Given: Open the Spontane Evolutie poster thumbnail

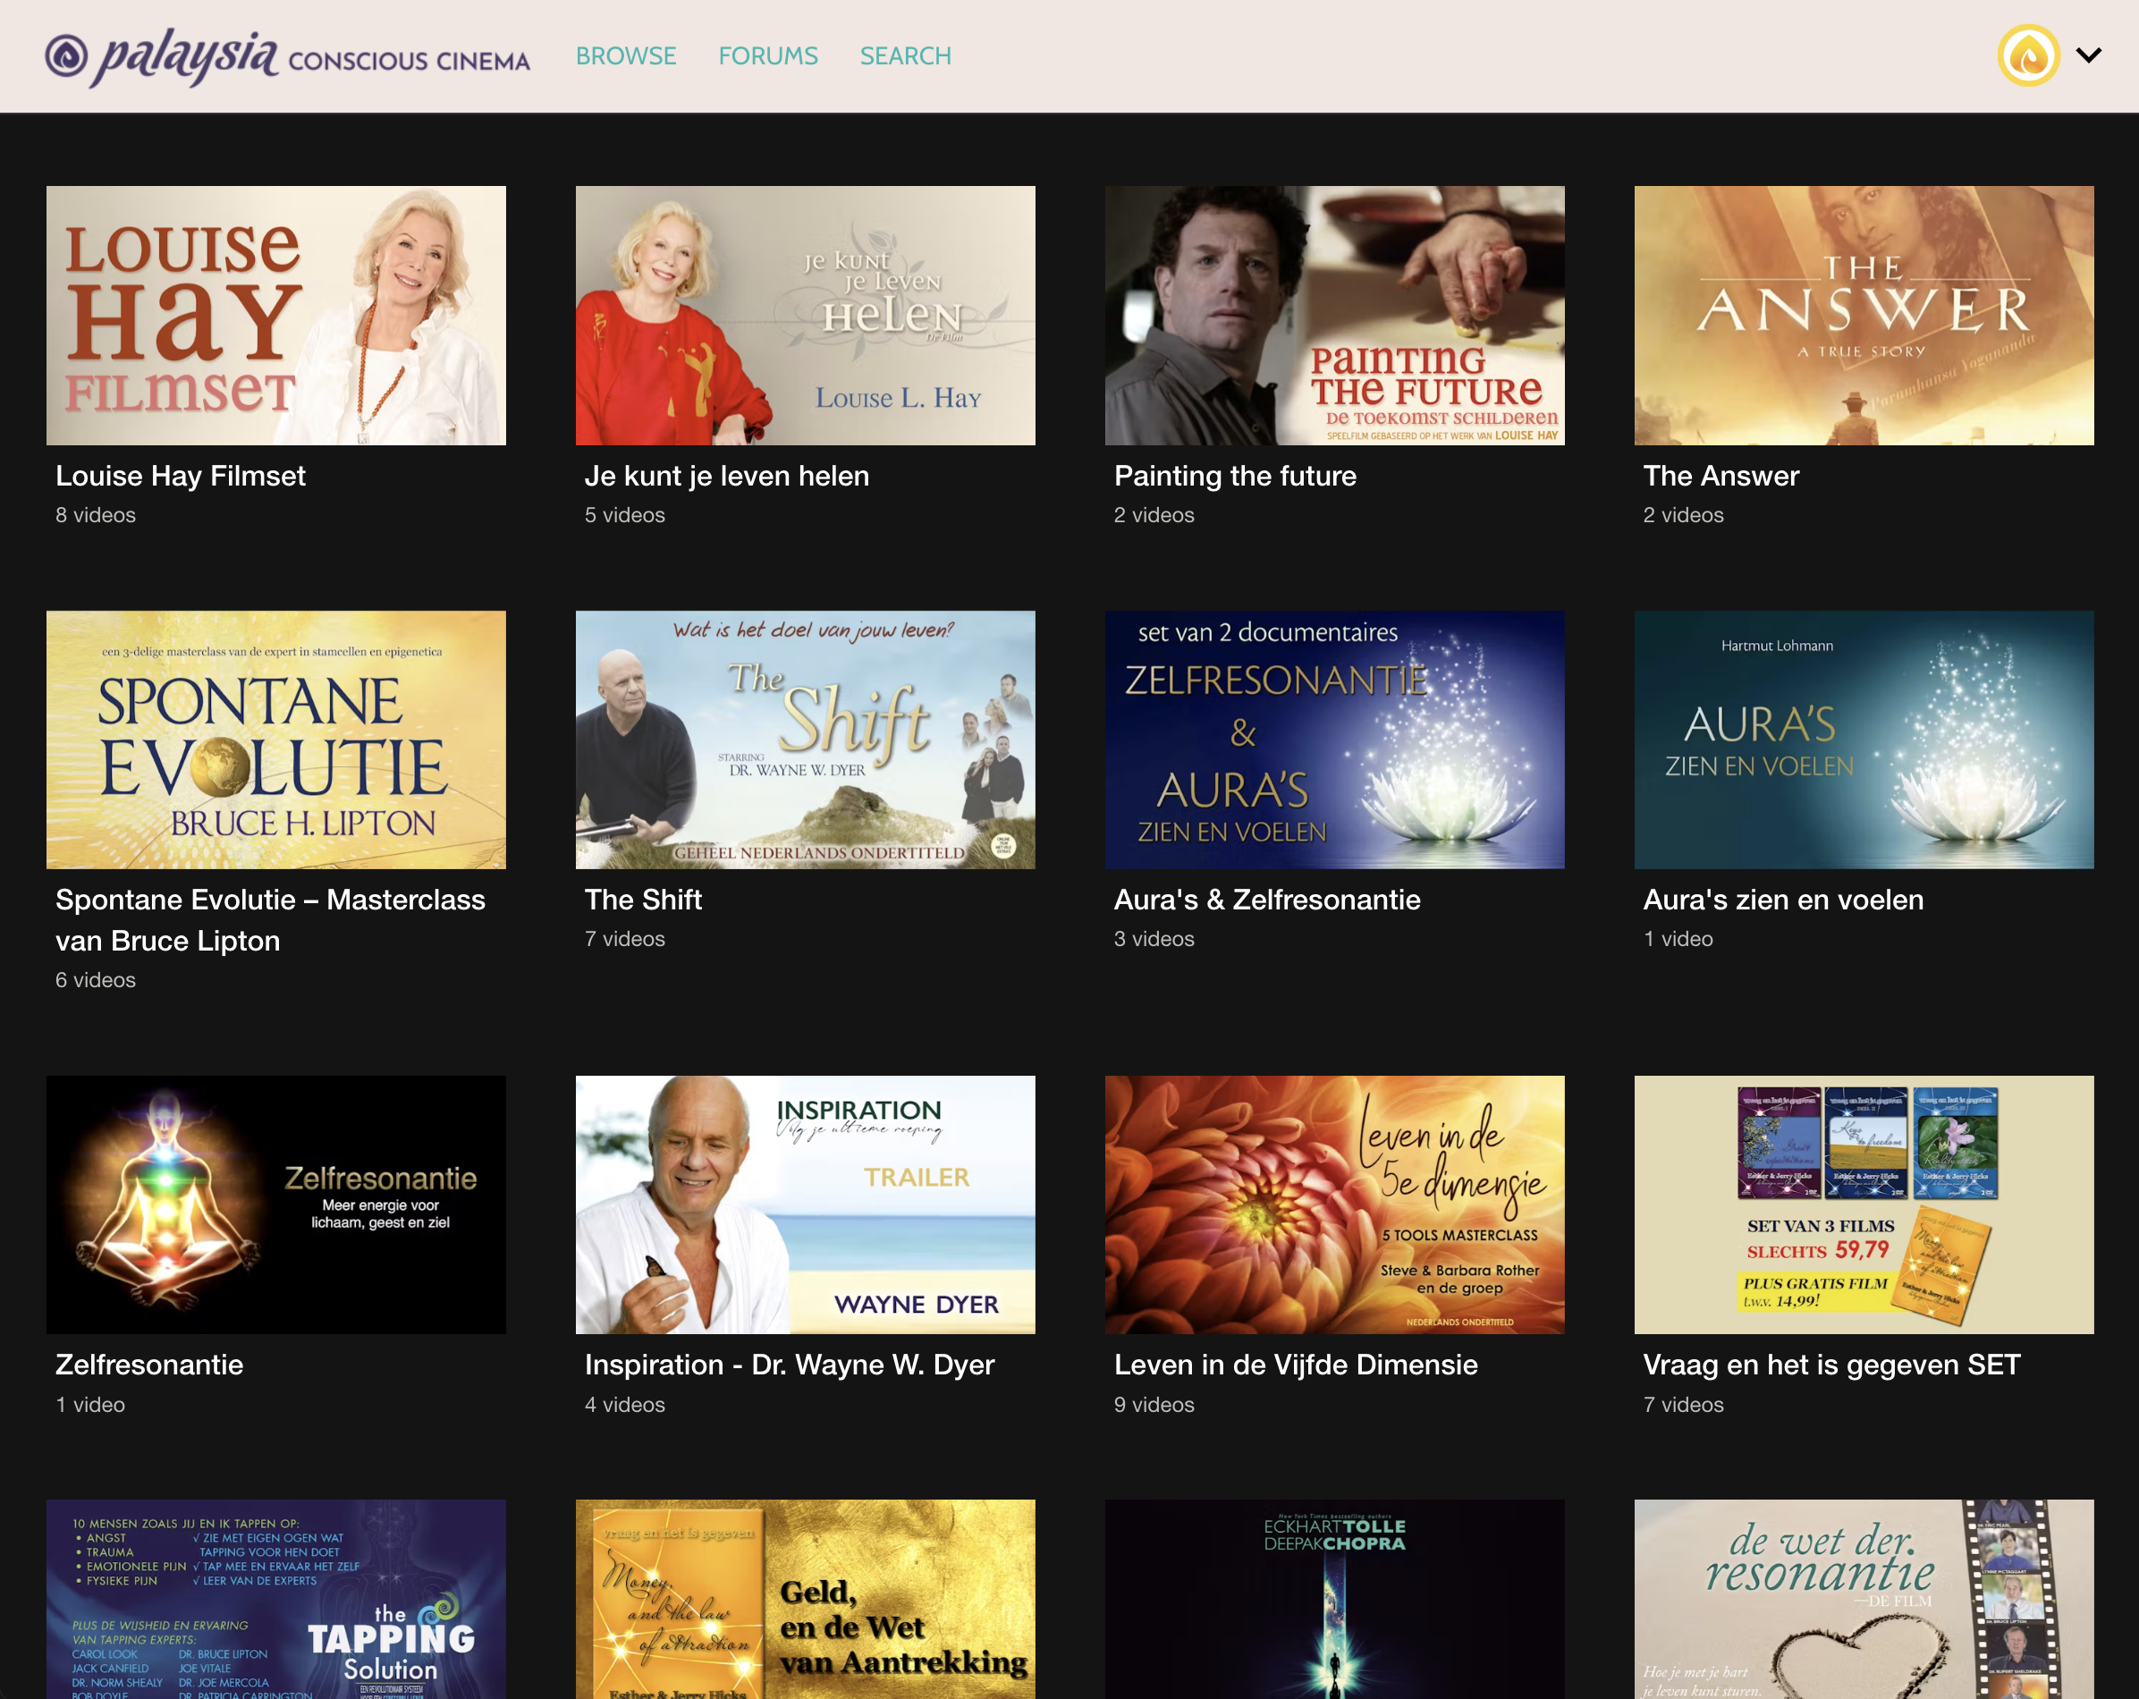Looking at the screenshot, I should (275, 740).
